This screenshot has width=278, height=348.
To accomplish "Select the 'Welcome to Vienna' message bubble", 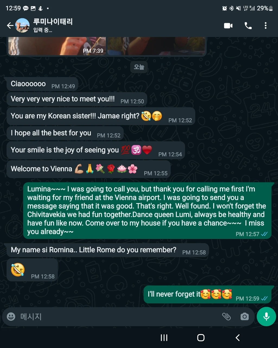I will (x=88, y=169).
